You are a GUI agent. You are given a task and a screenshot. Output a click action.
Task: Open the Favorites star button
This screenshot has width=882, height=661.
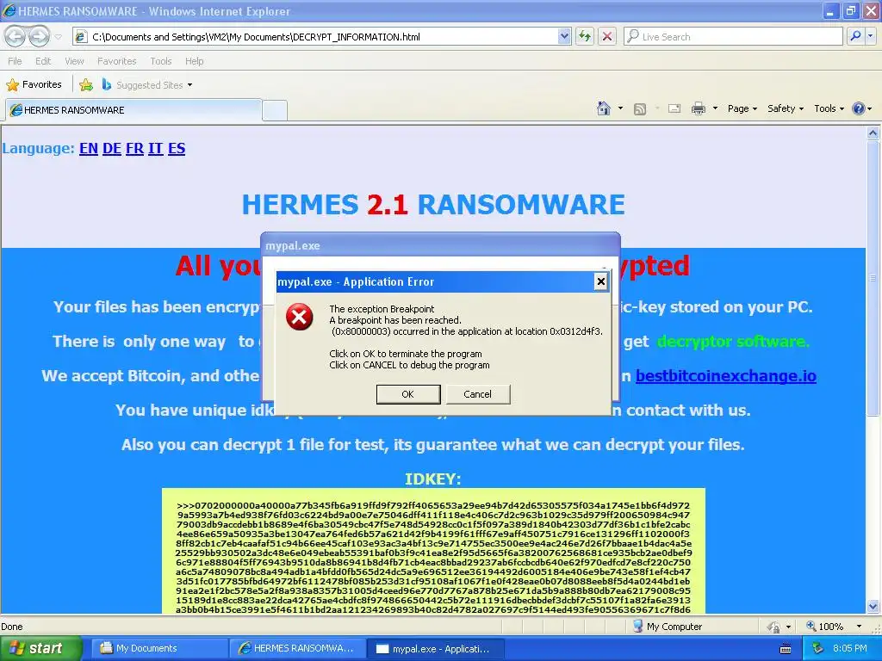click(x=34, y=85)
